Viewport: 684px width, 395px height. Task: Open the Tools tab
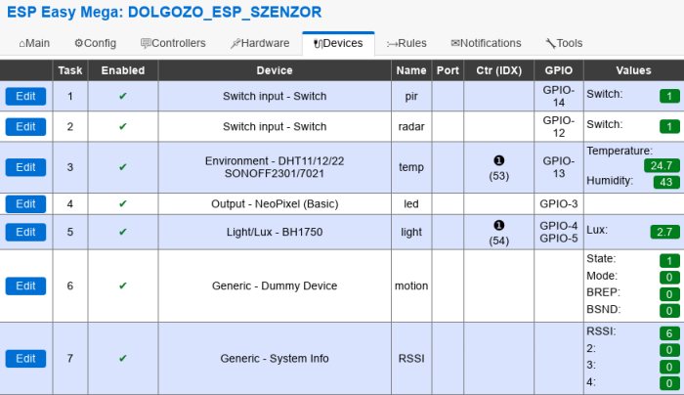[564, 43]
